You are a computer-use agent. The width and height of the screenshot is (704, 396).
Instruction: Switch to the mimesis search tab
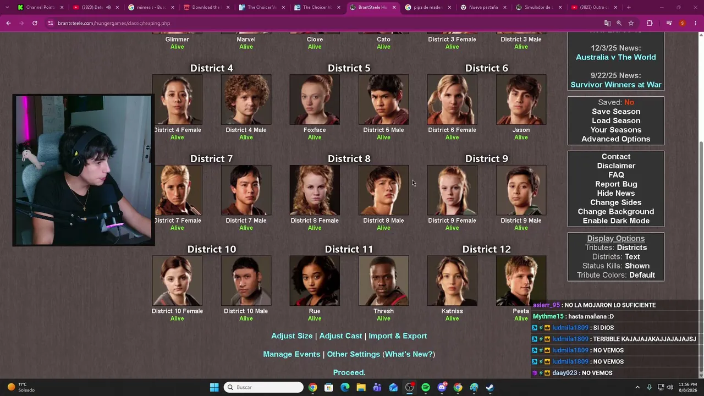click(151, 8)
